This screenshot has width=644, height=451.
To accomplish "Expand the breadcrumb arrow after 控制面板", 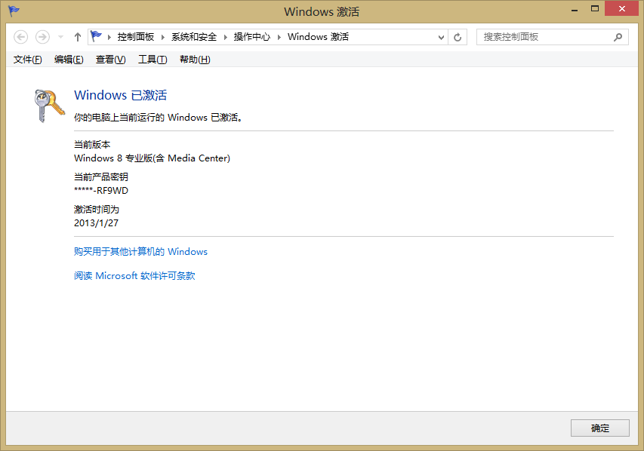I will [162, 37].
